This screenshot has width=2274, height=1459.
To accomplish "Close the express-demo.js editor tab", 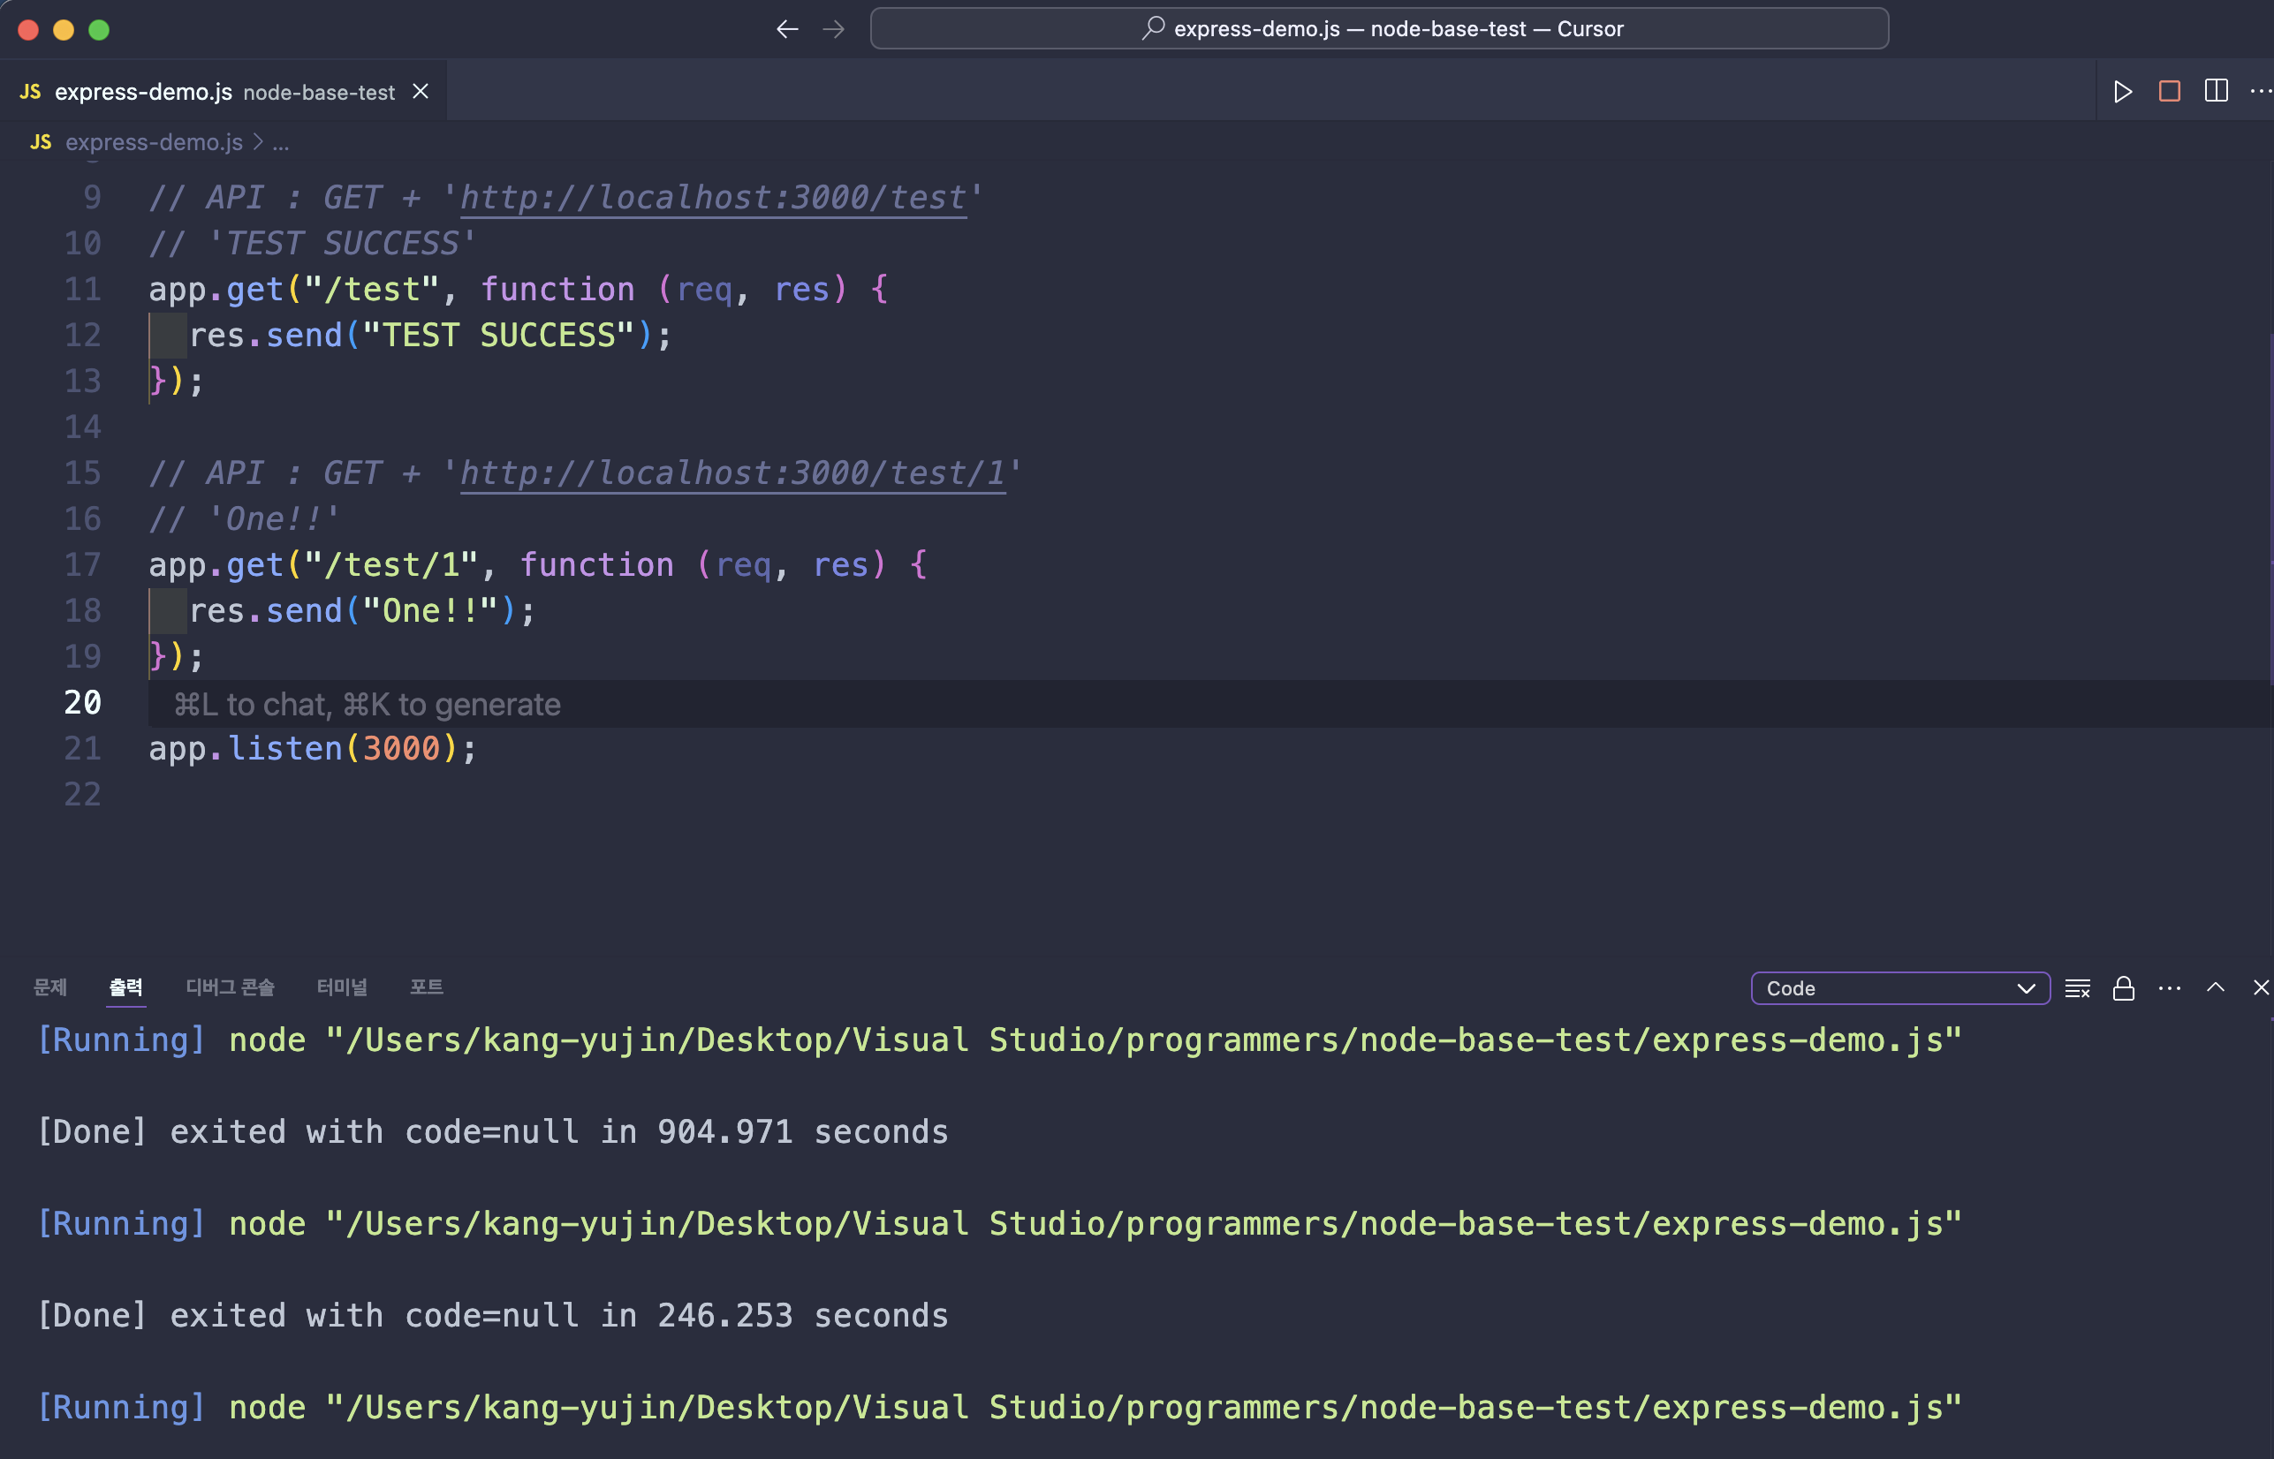I will [421, 92].
